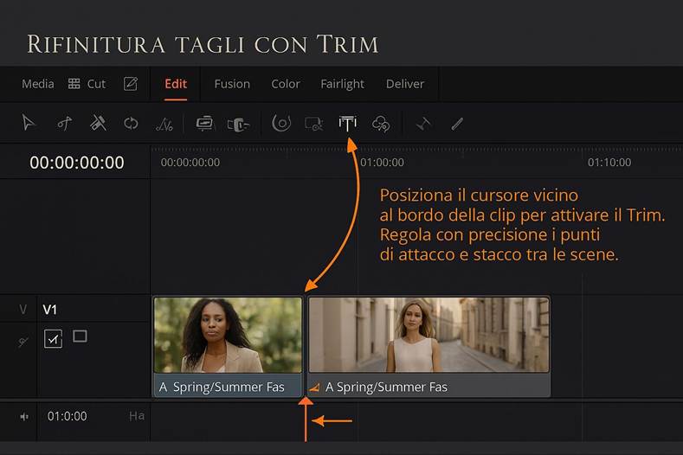683x455 pixels.
Task: Click the large timecode 00:00:00:00 field
Action: [x=77, y=163]
